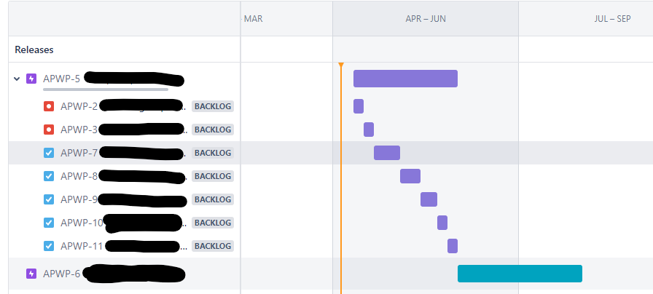653x294 pixels.
Task: Click the red bug icon next to APWP-3
Action: (49, 130)
